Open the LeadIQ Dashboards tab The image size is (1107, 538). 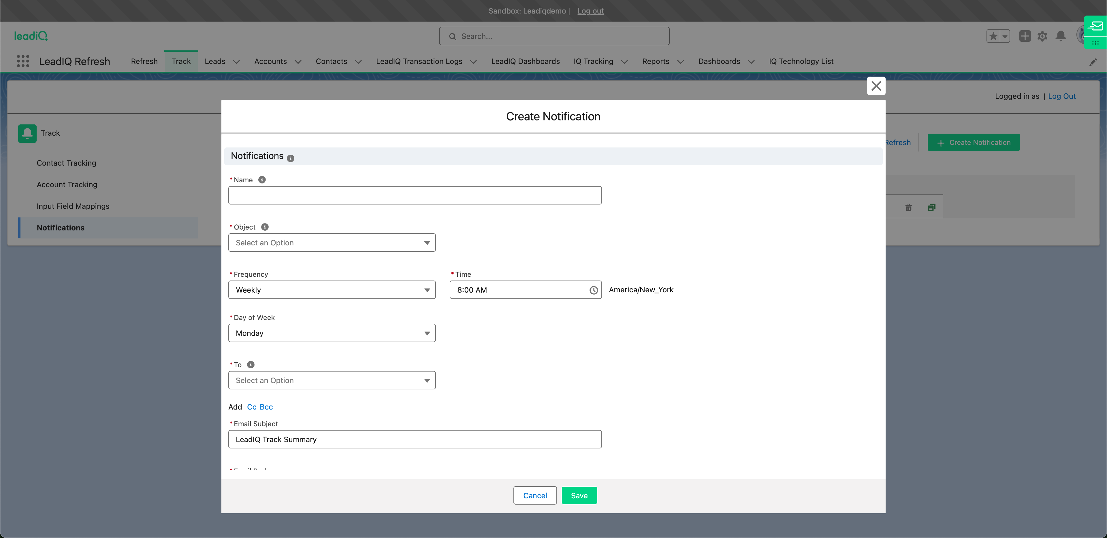525,61
